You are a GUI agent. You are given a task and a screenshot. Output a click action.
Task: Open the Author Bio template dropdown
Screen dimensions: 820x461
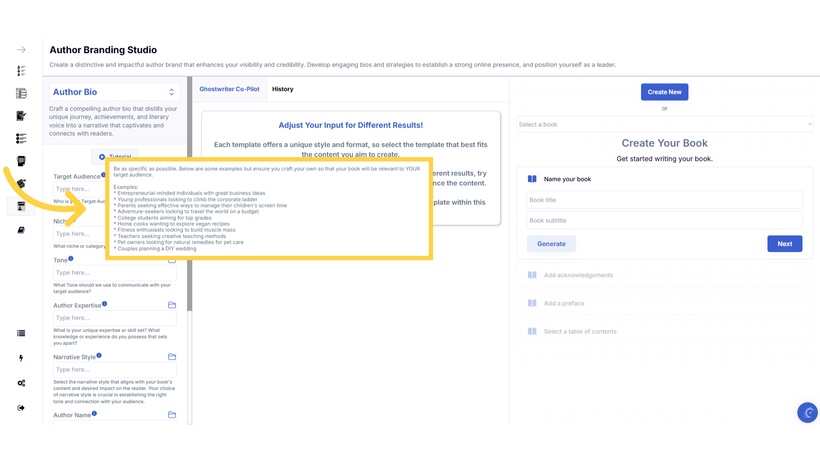(114, 92)
